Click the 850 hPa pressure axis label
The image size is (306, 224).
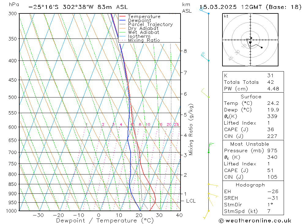[x=13, y=184]
